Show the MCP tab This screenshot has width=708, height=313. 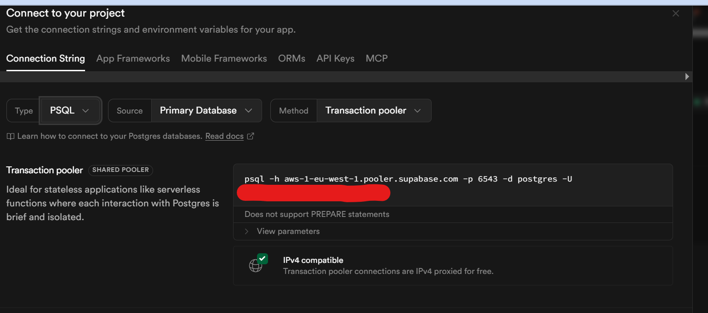377,58
